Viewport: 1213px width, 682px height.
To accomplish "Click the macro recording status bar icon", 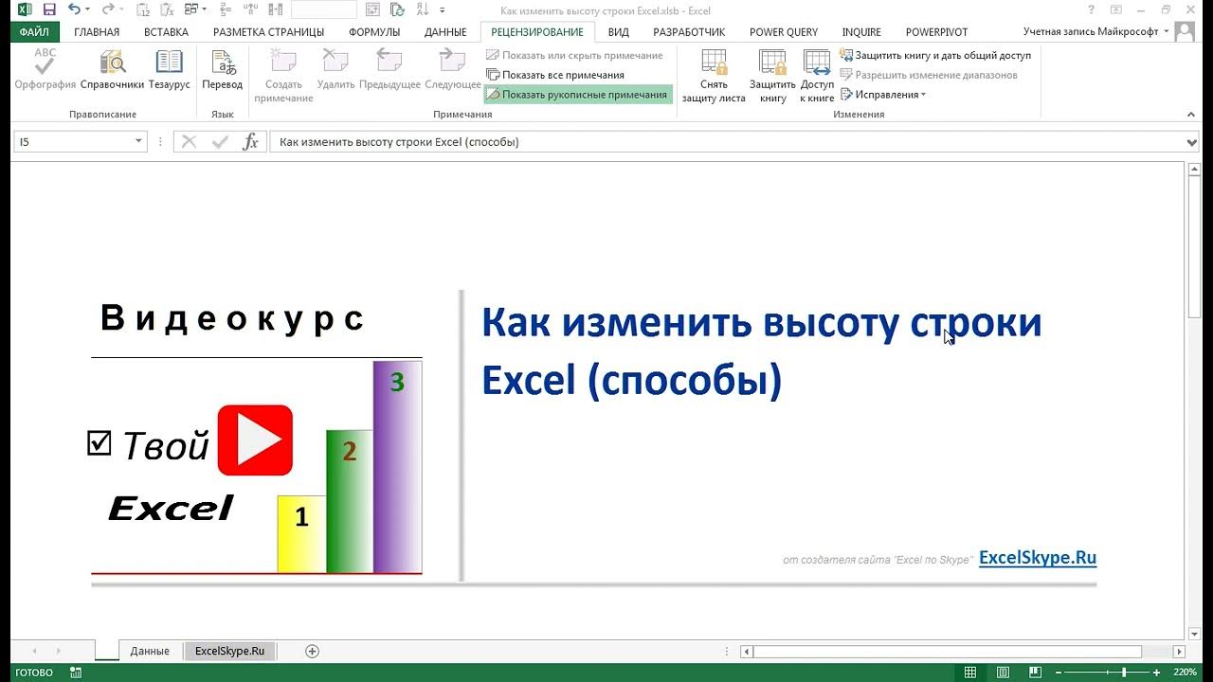I will 75,673.
